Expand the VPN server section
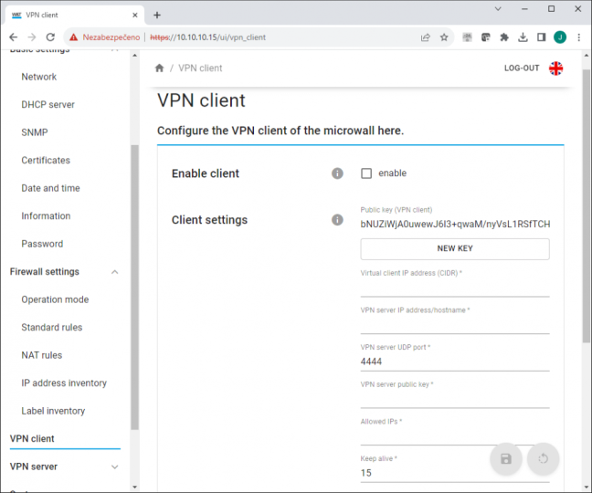 115,467
